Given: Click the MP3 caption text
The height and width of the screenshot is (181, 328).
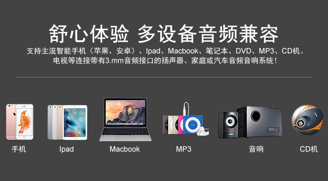Looking at the screenshot, I should 184,149.
